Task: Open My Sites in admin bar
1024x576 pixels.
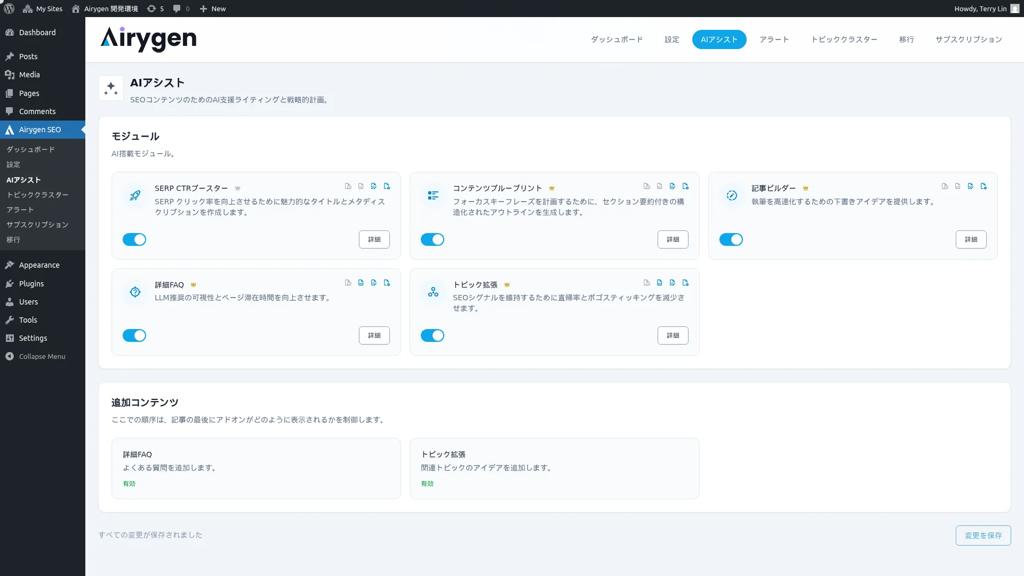Action: coord(43,9)
